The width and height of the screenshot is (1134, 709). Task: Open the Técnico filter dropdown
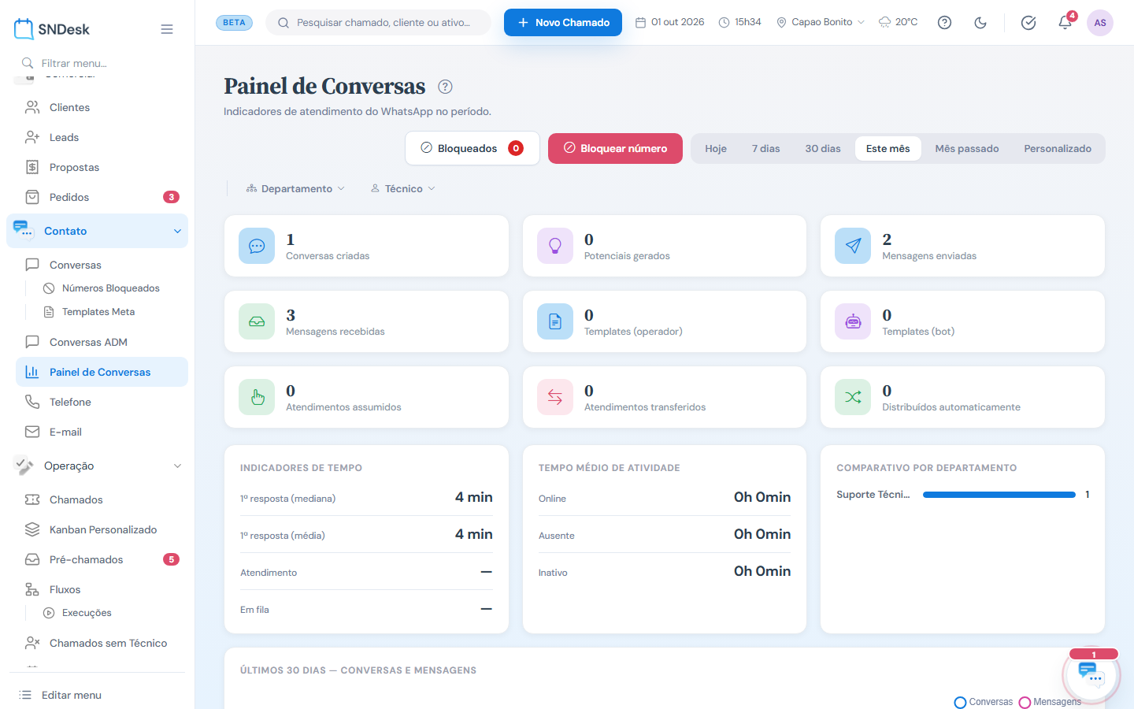tap(403, 189)
